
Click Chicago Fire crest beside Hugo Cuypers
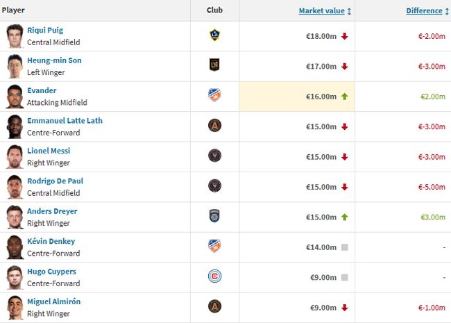coord(214,276)
